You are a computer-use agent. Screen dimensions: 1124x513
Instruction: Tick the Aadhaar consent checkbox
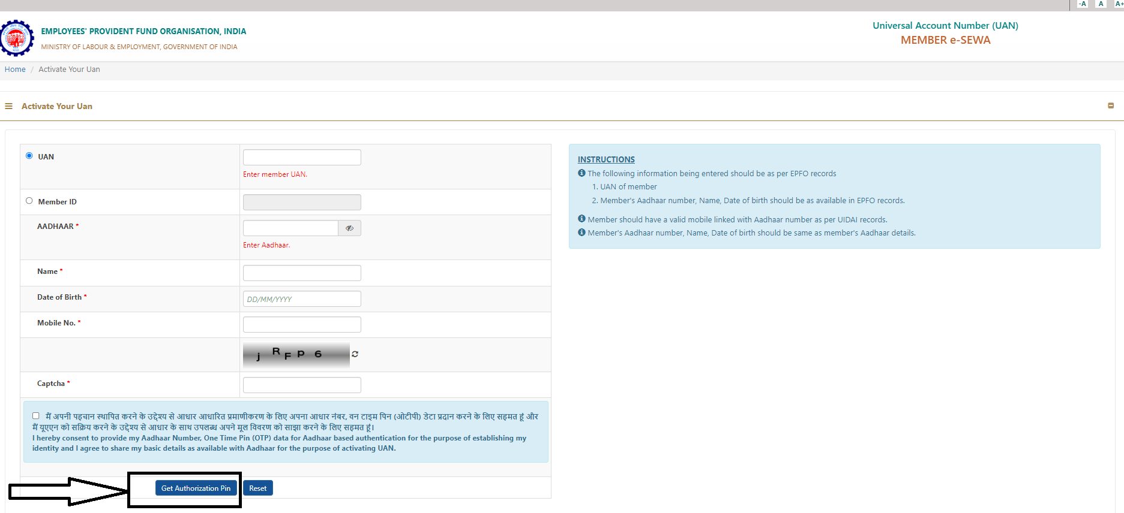coord(36,416)
